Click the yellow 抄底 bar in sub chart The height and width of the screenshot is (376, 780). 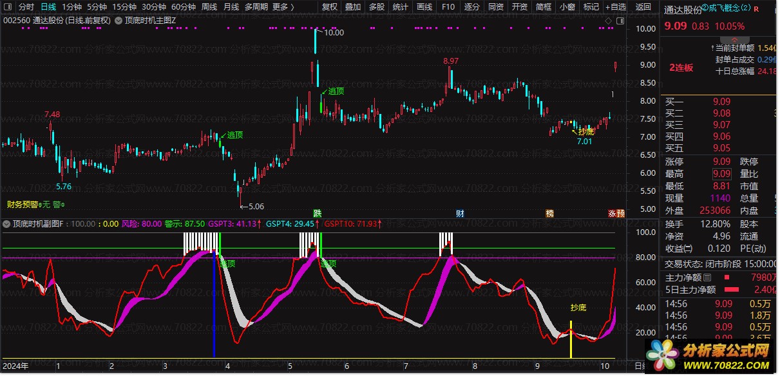571,340
